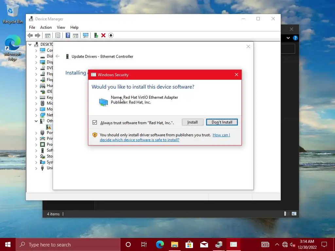The image size is (335, 251).
Task: Click the Don't Install button
Action: click(x=222, y=122)
